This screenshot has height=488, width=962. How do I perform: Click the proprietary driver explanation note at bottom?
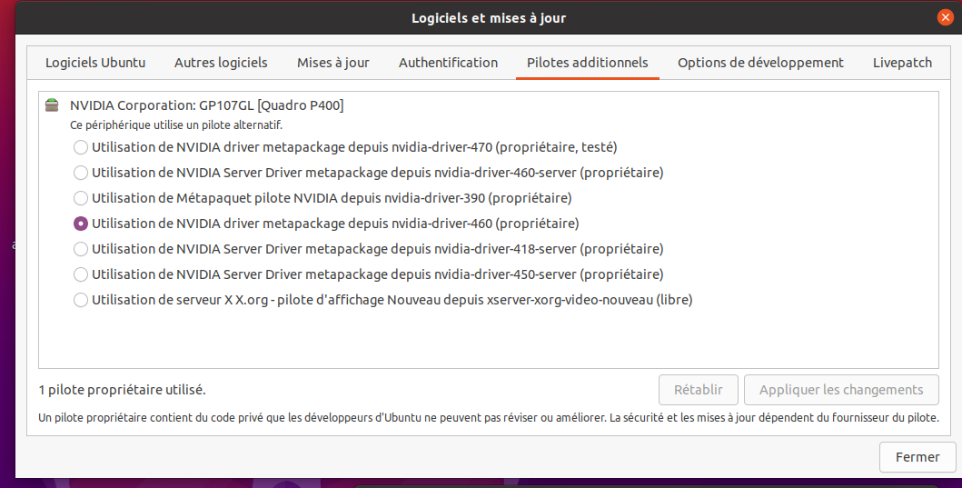(489, 418)
